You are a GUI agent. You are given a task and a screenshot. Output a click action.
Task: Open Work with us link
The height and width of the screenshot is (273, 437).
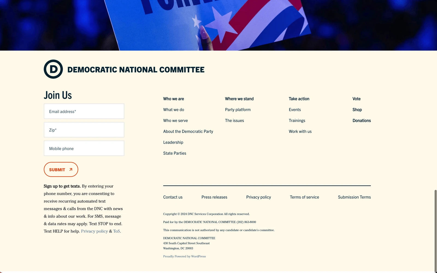[x=300, y=132]
